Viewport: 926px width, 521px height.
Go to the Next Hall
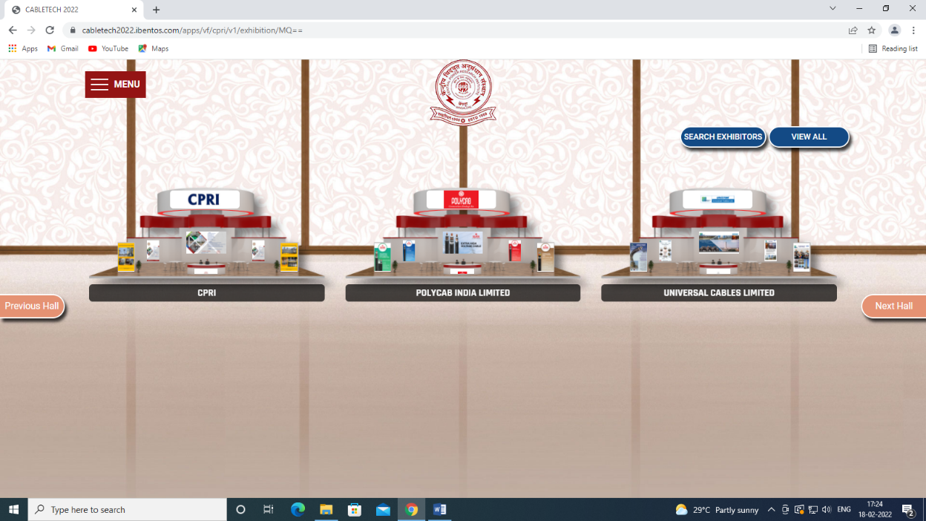tap(893, 306)
